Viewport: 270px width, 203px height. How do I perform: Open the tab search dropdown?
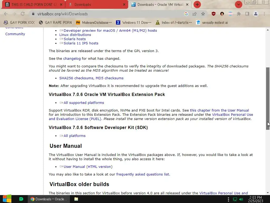[x=238, y=4]
